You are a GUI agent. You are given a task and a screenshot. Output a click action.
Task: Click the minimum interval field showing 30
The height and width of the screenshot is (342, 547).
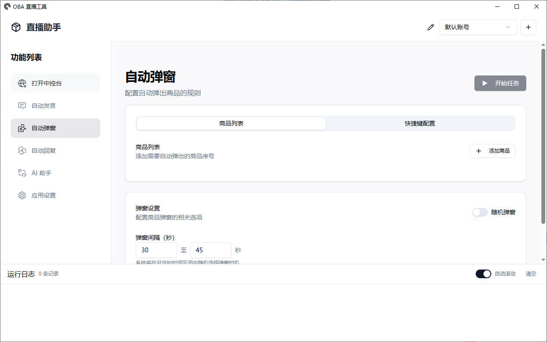(156, 250)
